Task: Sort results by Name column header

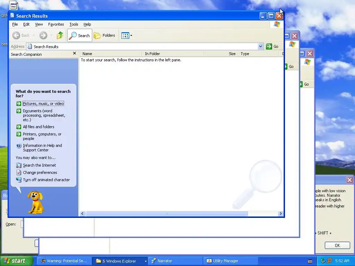Action: [111, 54]
